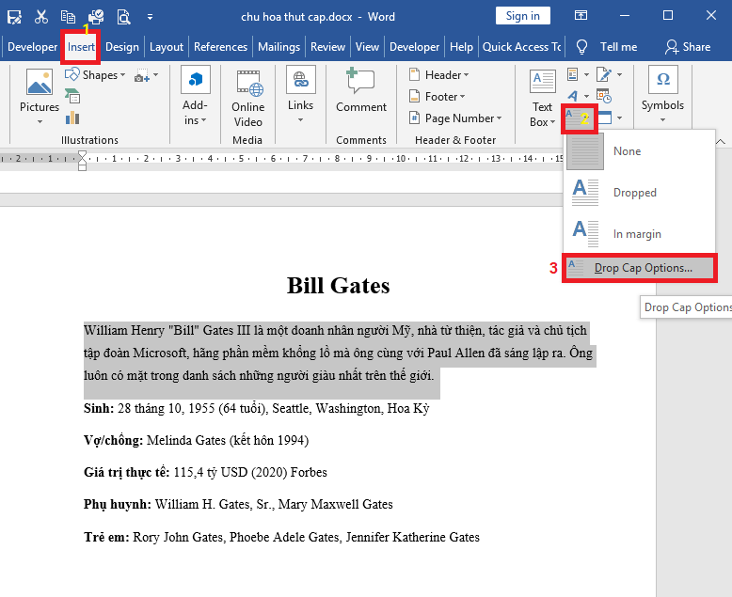Click the Sign in button
This screenshot has height=597, width=732.
(523, 16)
